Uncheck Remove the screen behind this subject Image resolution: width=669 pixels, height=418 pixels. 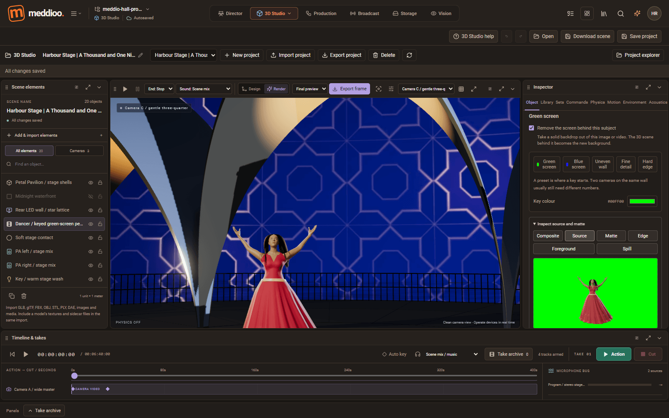click(531, 128)
